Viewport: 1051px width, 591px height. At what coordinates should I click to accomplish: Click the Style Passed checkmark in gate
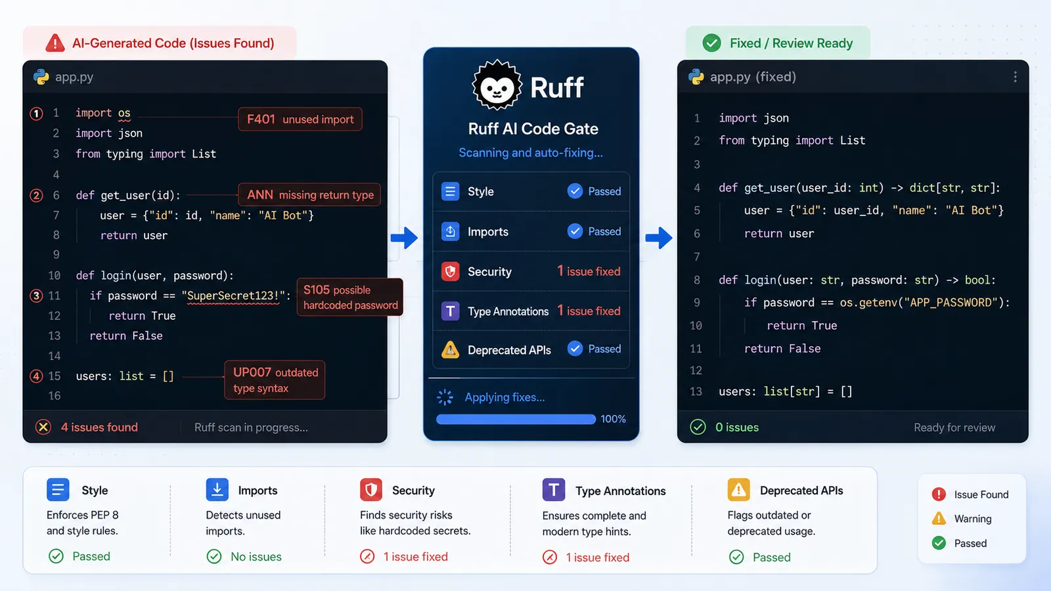coord(575,191)
